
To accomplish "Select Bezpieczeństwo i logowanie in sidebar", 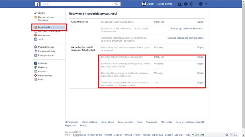I will (46, 19).
